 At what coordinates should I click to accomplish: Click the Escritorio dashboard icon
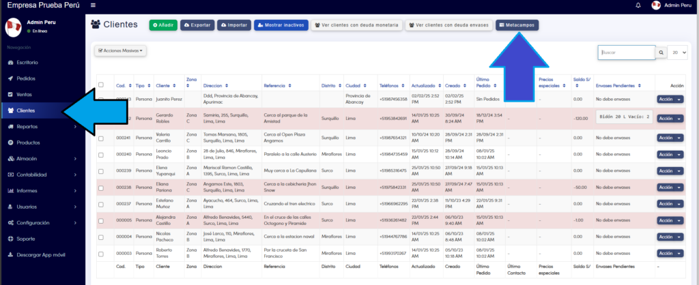(x=11, y=62)
